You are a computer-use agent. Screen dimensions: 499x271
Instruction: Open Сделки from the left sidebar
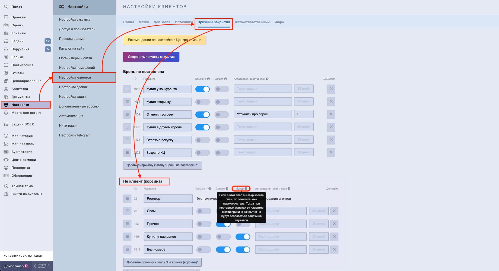point(17,25)
